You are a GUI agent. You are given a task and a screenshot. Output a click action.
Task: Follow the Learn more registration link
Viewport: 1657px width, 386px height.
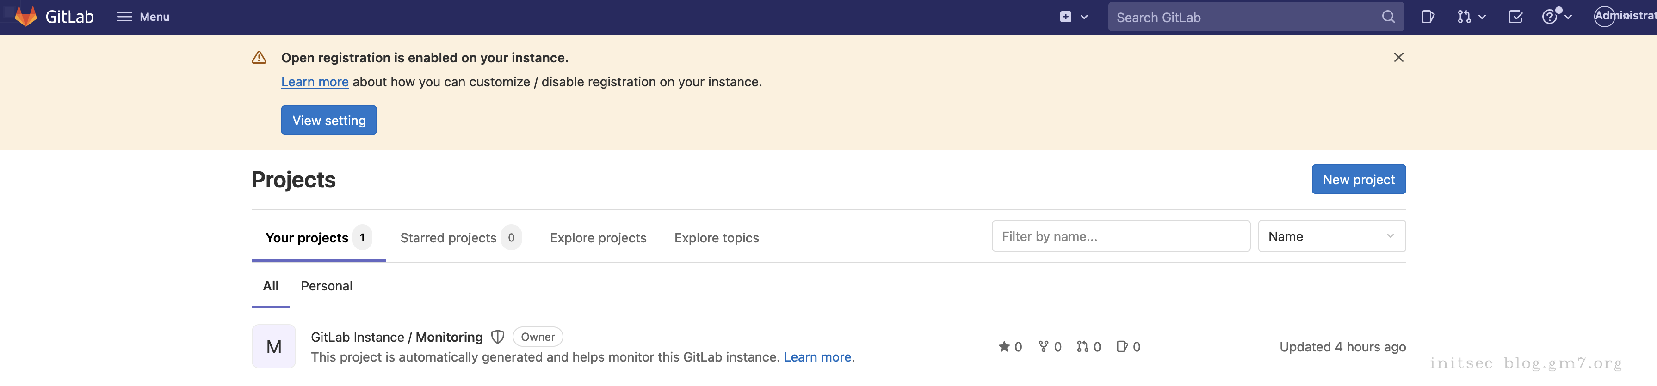315,82
